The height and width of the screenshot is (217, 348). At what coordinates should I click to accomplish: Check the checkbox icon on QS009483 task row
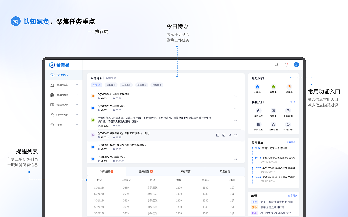coord(224,135)
